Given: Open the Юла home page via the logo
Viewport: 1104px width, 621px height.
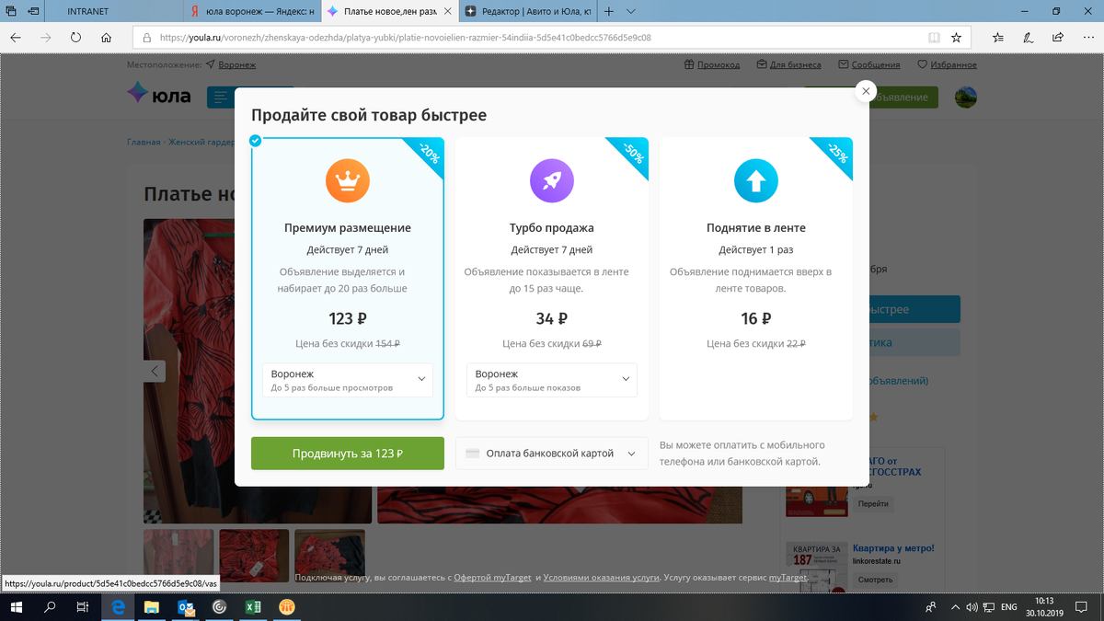Looking at the screenshot, I should point(156,94).
